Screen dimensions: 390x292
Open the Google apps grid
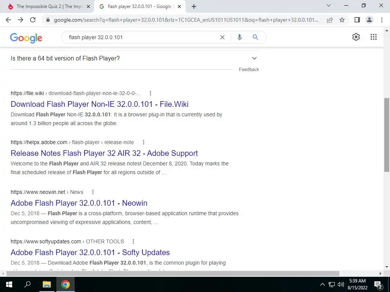click(374, 37)
